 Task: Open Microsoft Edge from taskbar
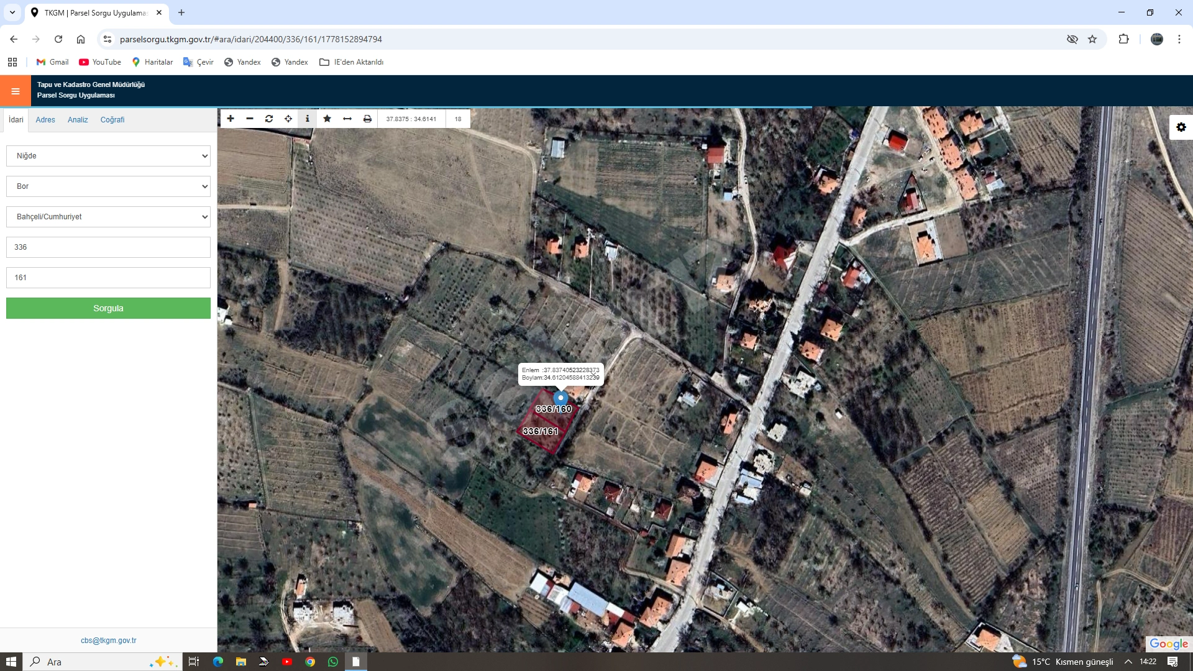(x=218, y=662)
